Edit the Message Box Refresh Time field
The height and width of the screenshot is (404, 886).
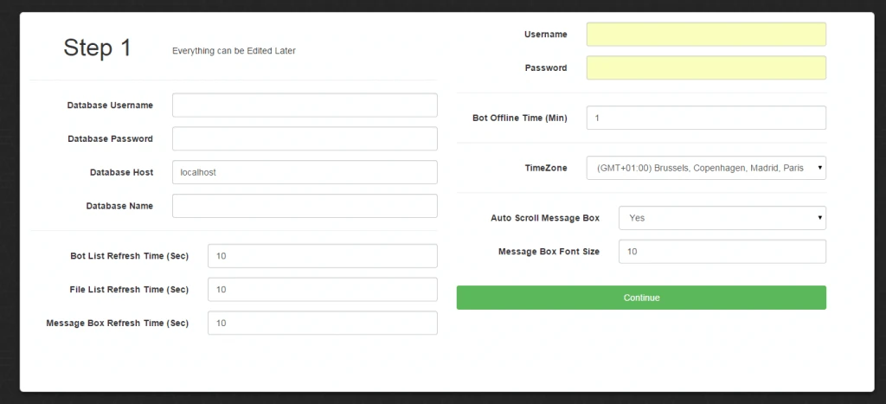coord(323,323)
